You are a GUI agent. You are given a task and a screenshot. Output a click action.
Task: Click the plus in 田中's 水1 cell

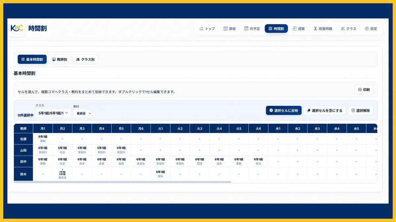[x=278, y=161]
